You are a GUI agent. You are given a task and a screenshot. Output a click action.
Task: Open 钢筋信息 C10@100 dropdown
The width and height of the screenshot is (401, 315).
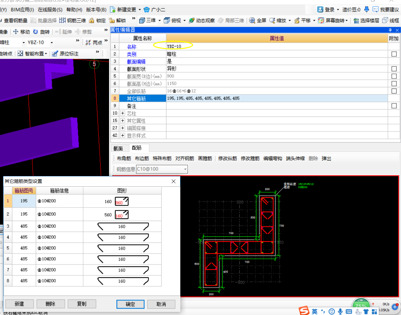(185, 169)
